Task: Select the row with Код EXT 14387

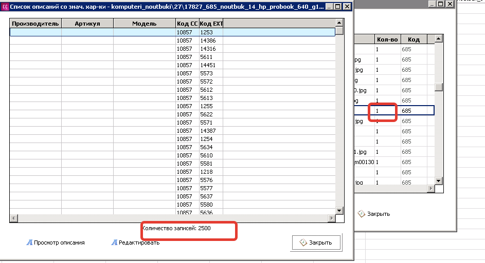Action: [173, 131]
